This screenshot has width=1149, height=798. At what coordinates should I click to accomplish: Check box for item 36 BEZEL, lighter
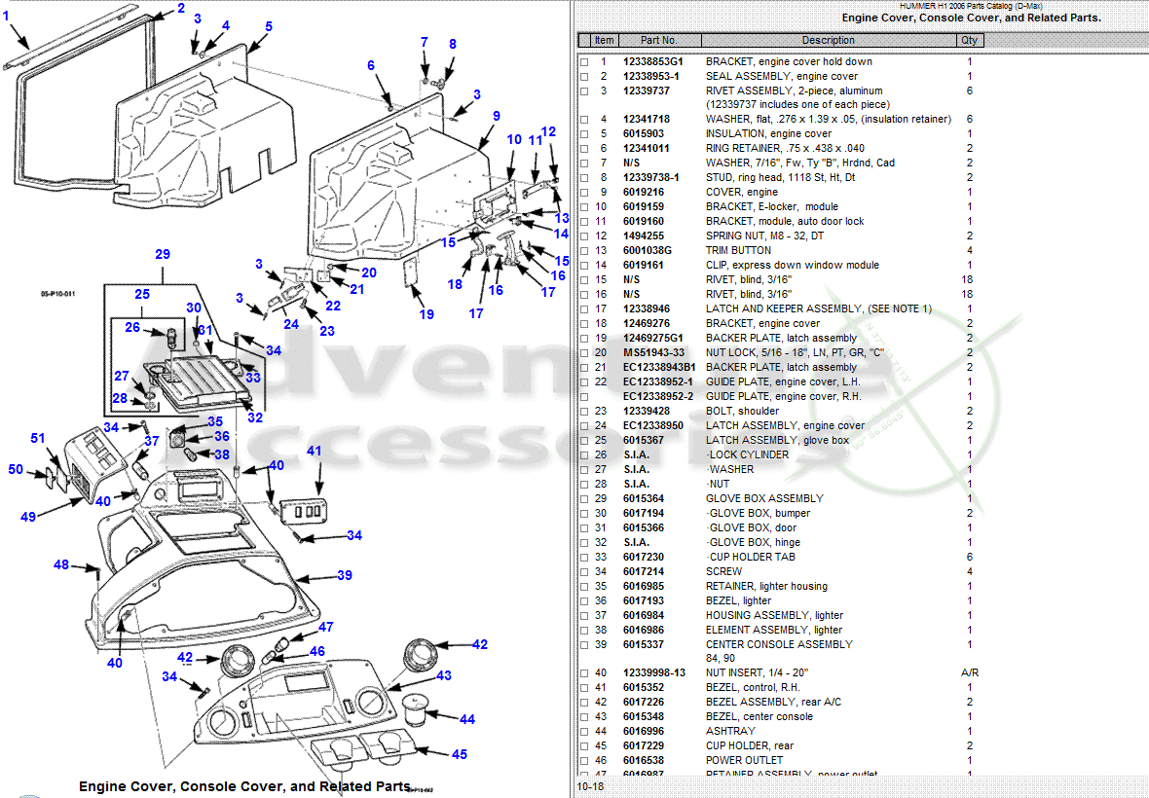584,601
